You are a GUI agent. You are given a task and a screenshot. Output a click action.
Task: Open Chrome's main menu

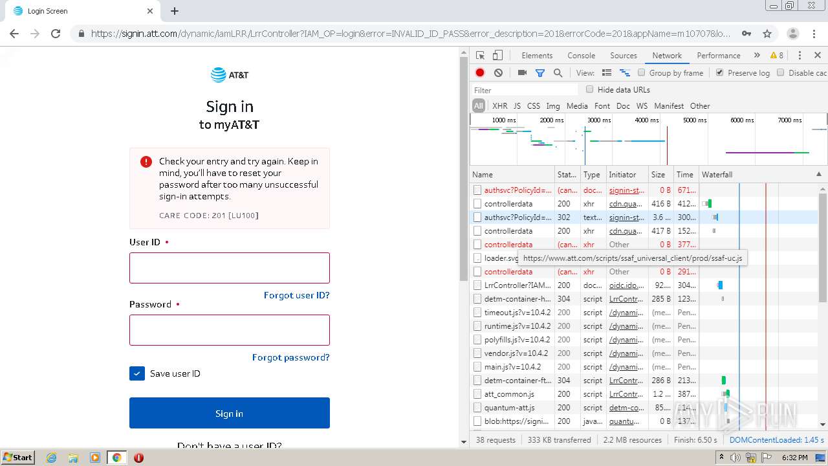[814, 34]
